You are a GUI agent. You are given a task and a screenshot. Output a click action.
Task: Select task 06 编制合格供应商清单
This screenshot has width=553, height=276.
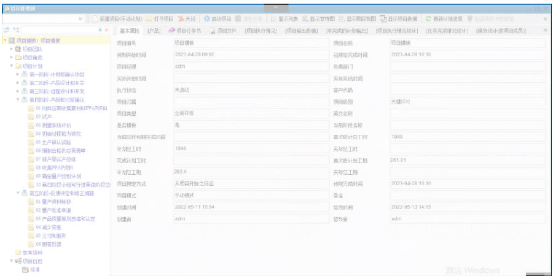[60, 151]
